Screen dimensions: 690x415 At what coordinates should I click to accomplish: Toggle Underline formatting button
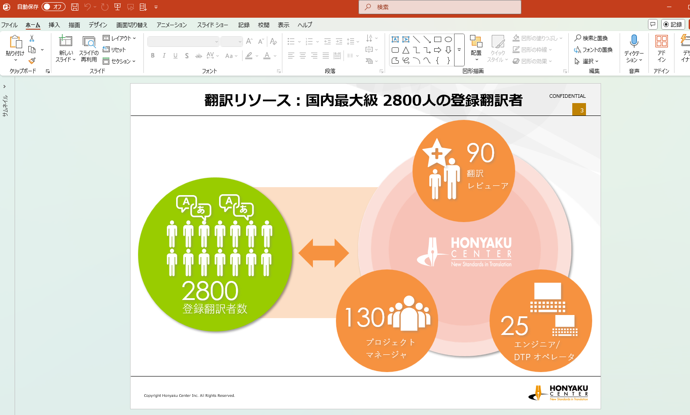pos(176,55)
